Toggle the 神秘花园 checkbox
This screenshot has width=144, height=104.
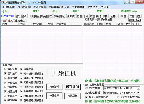click(x=21, y=69)
